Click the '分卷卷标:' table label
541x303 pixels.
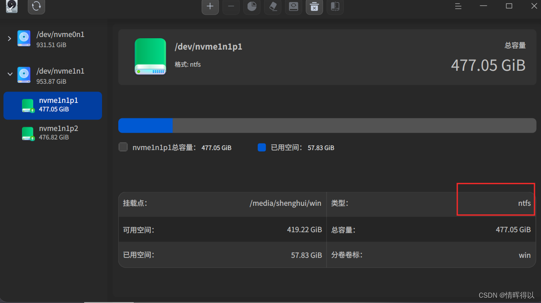(x=347, y=255)
